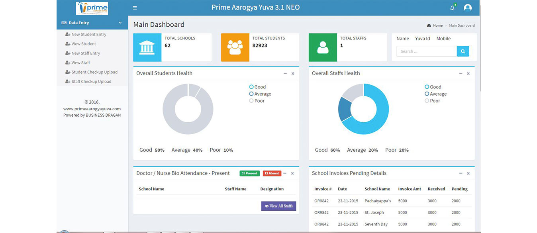Click the Invoice Amt column header

point(410,189)
